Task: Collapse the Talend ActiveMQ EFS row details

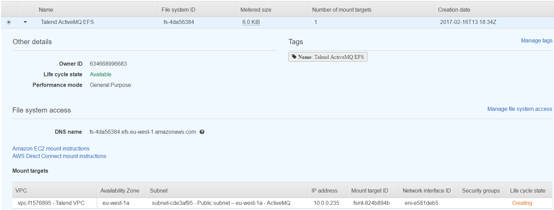Action: (25, 22)
